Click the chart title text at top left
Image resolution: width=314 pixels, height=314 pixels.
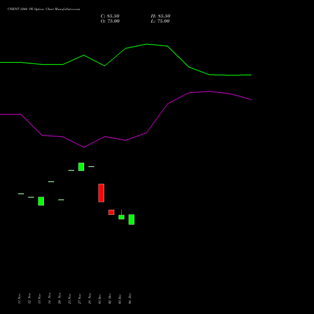point(43,9)
